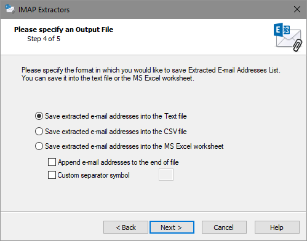Click the 'IMAP Extractors' window title text
This screenshot has height=241, width=307.
pyautogui.click(x=44, y=10)
